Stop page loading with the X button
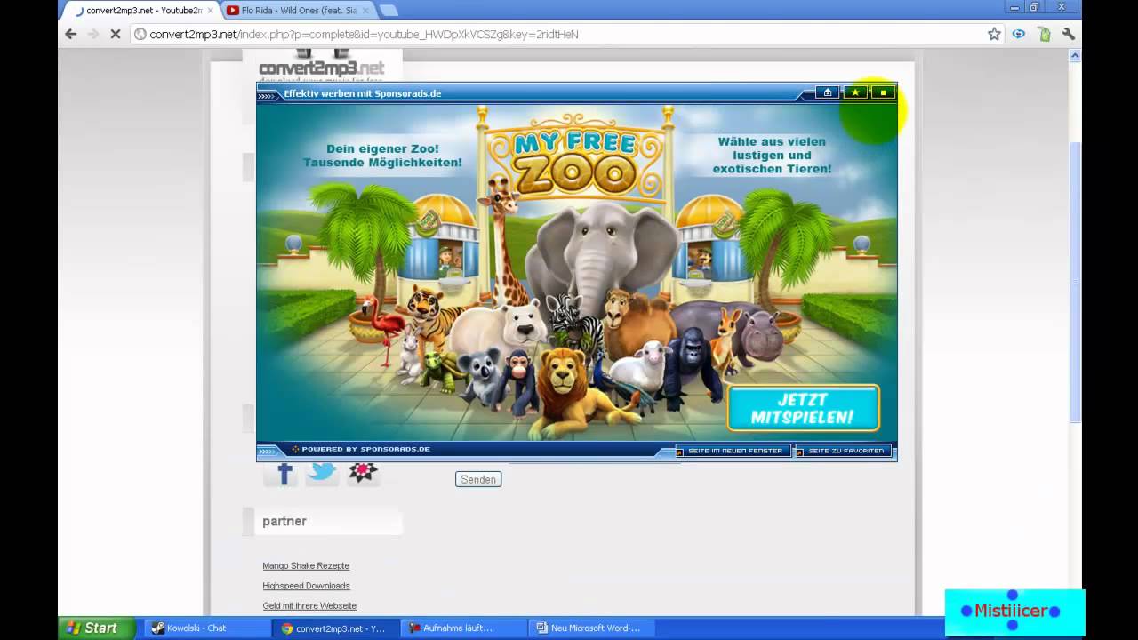The width and height of the screenshot is (1138, 640). point(116,34)
